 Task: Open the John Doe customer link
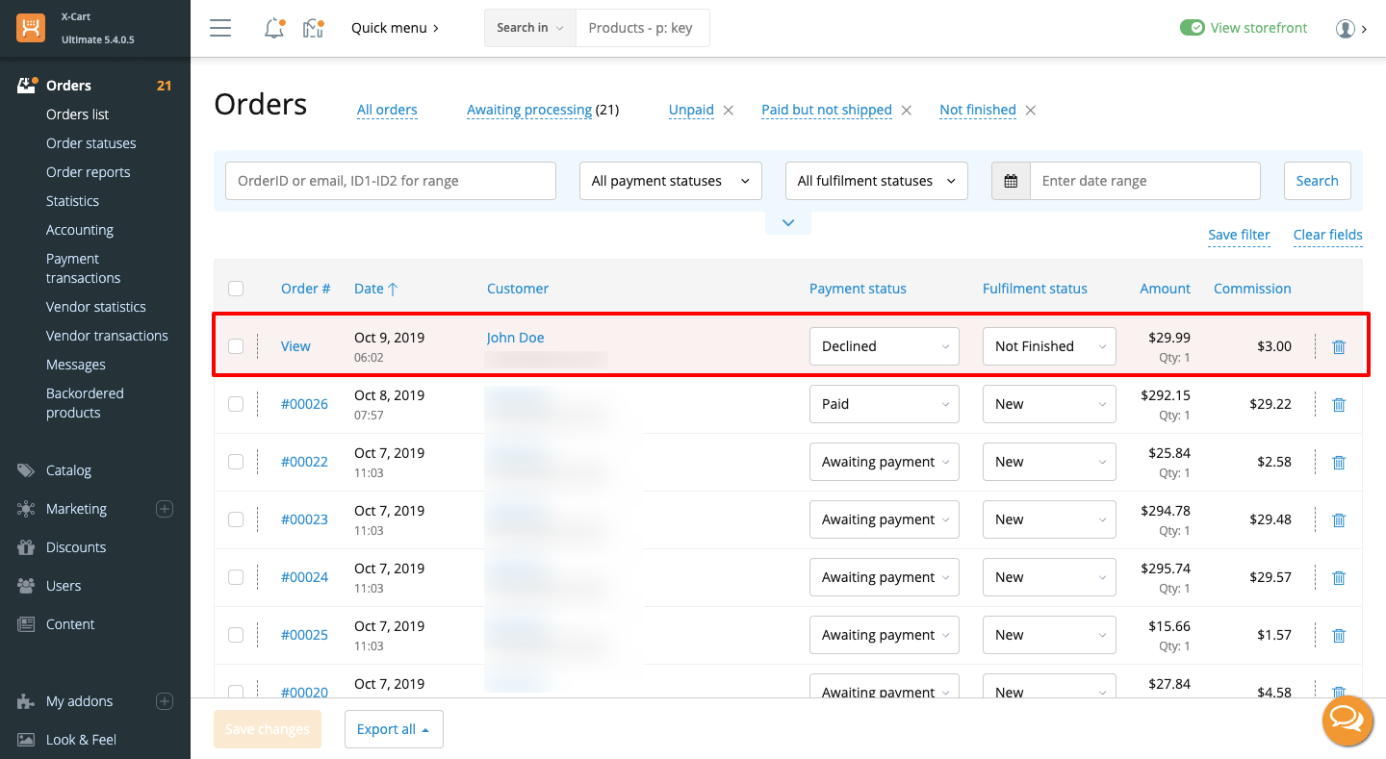click(x=515, y=338)
